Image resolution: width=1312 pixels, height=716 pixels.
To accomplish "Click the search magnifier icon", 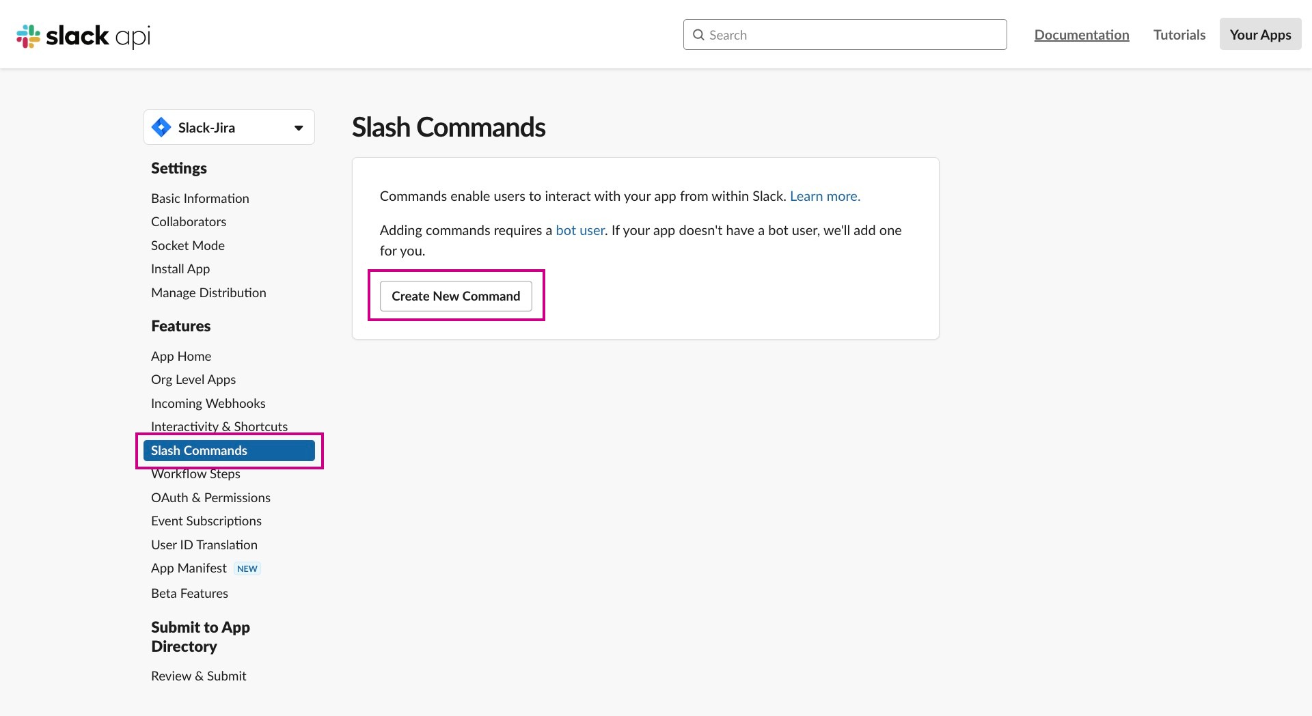I will [x=698, y=35].
